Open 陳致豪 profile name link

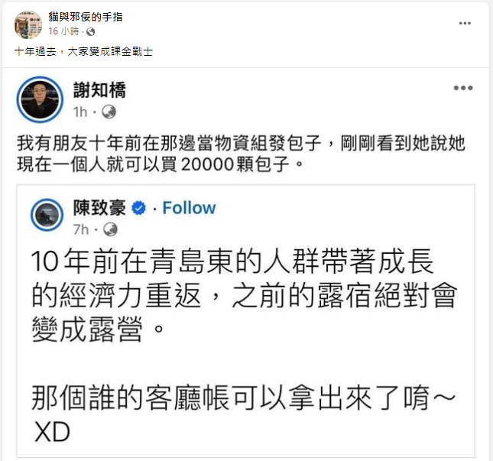click(99, 208)
